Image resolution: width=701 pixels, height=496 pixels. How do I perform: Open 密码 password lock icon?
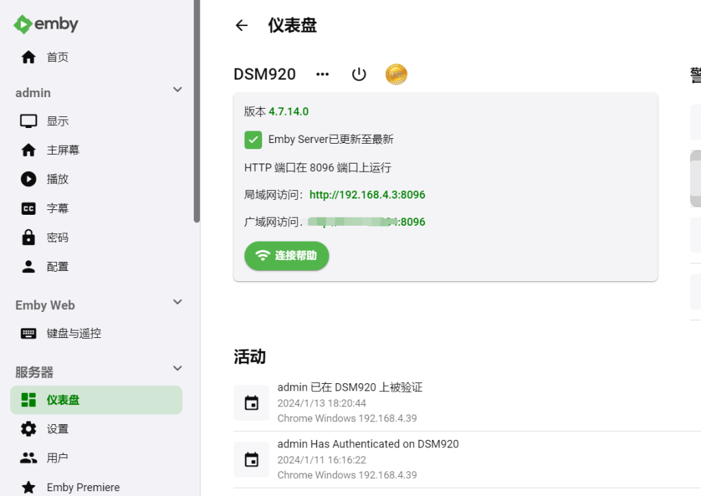coord(29,237)
